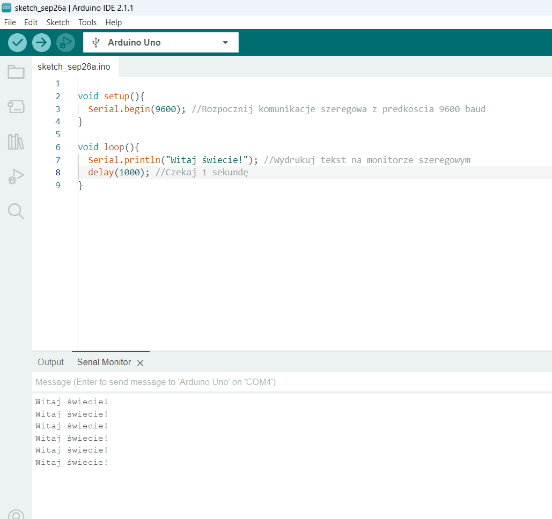Select the sketch_sep26a.ino editor tab

74,67
